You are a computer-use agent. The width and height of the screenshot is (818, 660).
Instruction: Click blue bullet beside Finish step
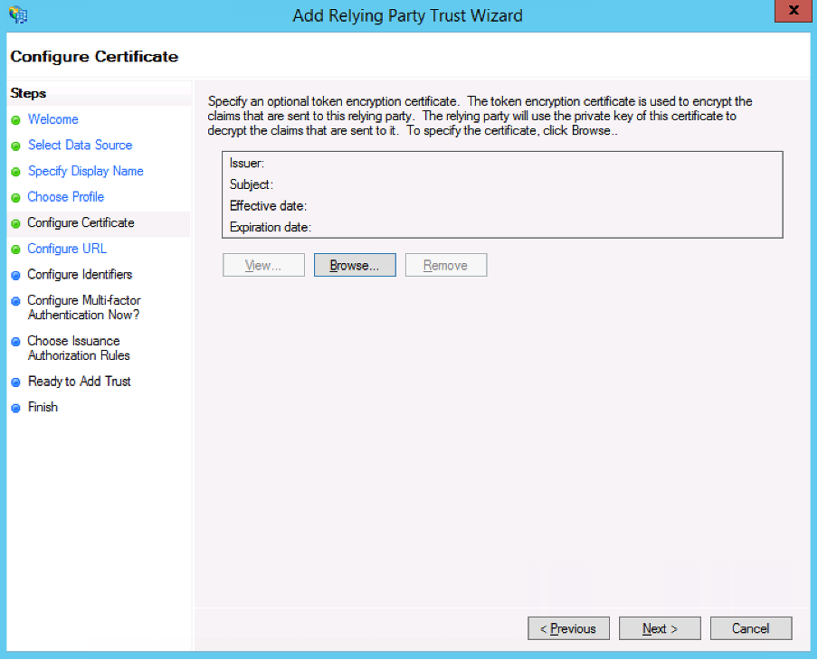click(x=15, y=409)
